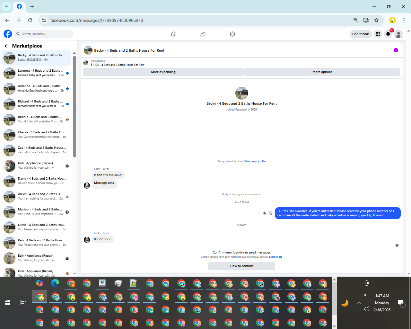Open the Chrome profile icon
The width and height of the screenshot is (411, 329).
click(392, 20)
